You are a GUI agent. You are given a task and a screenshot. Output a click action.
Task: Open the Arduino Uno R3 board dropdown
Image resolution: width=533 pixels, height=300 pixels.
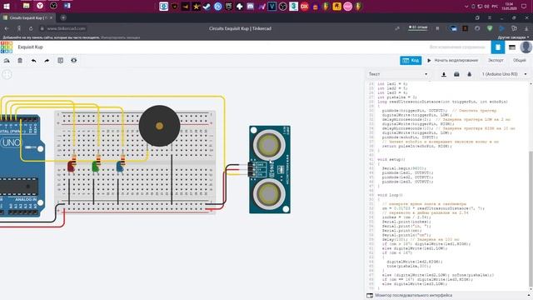(505, 74)
